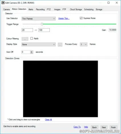Click the Trigger Range slider handle
This screenshot has width=121, height=134.
click(x=42, y=24)
